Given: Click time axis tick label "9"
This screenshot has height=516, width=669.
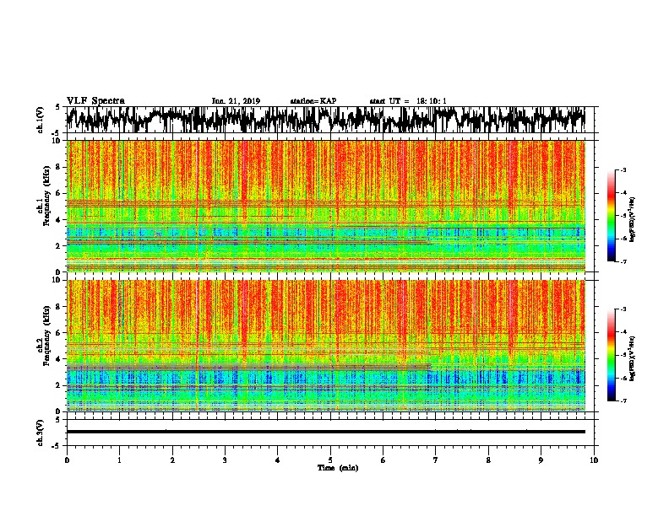Looking at the screenshot, I should coord(541,460).
